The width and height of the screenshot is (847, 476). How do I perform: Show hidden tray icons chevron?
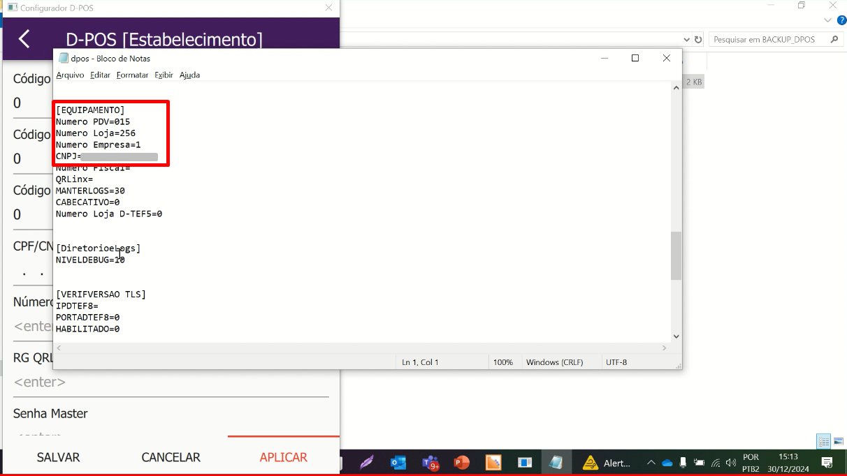[x=651, y=463]
